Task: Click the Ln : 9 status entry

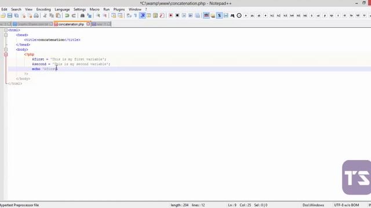Action: click(x=232, y=205)
